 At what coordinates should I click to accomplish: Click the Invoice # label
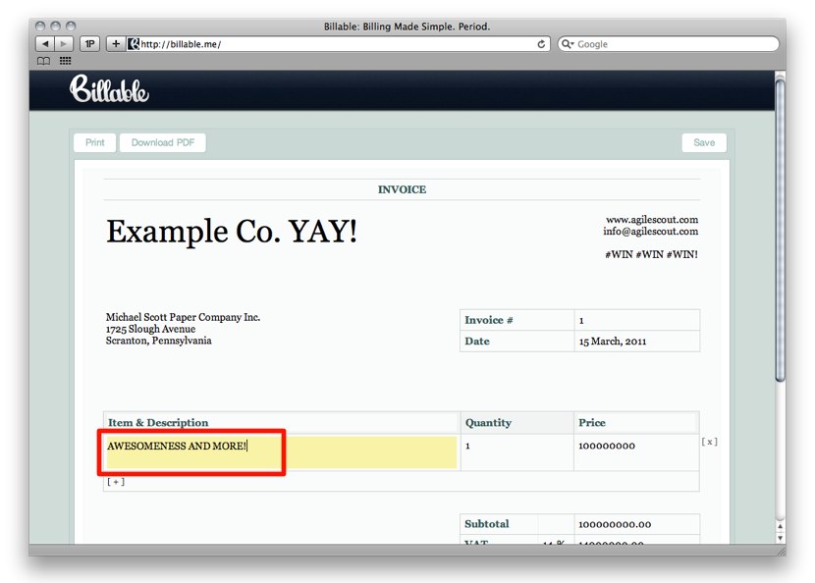[x=489, y=320]
